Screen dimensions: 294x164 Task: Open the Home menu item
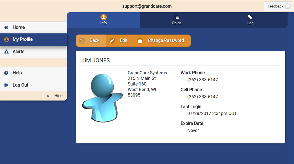click(x=33, y=27)
